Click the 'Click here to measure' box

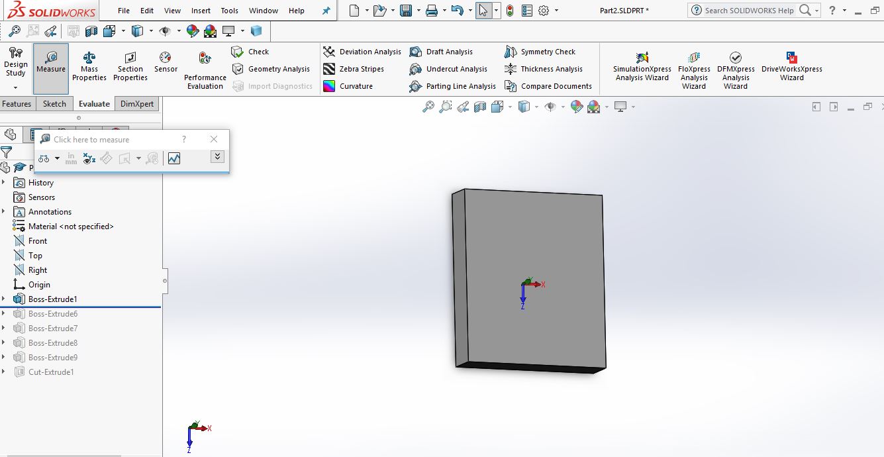(91, 139)
